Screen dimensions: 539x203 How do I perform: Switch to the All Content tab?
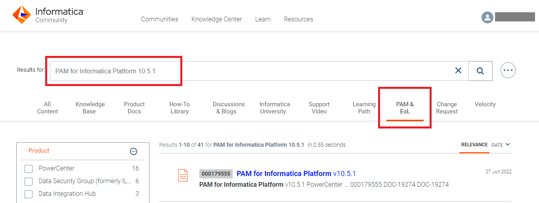pyautogui.click(x=48, y=108)
